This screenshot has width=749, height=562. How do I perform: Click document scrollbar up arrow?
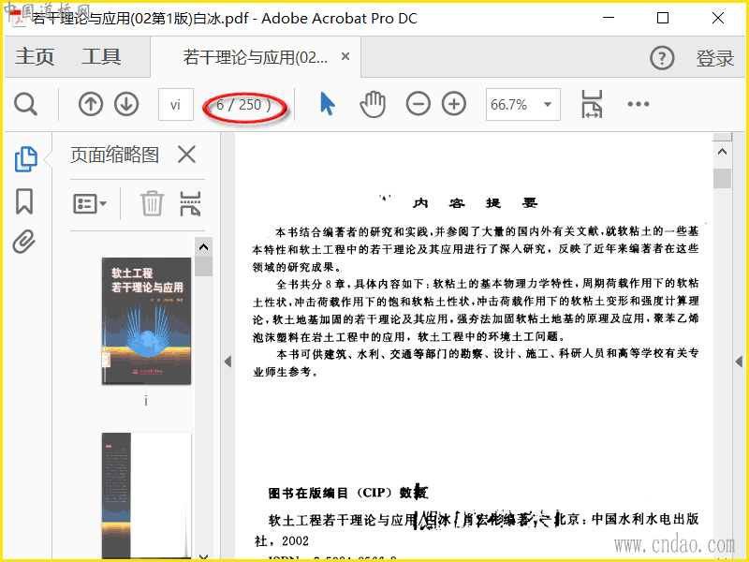click(722, 152)
